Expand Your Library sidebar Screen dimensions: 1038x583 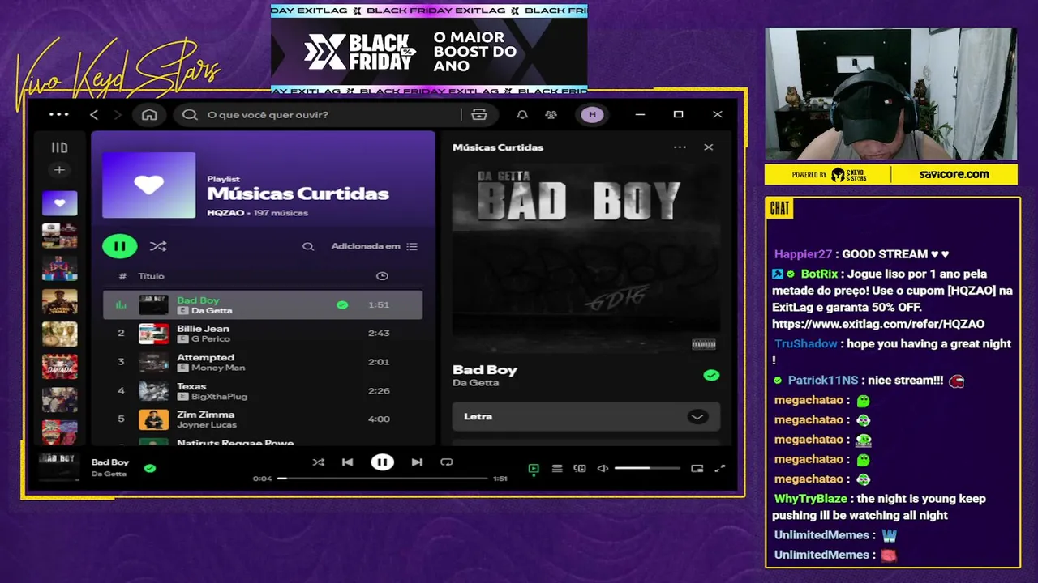click(59, 147)
